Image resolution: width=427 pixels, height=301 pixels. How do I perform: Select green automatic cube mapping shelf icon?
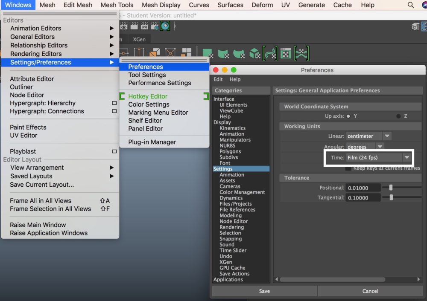coord(255,53)
